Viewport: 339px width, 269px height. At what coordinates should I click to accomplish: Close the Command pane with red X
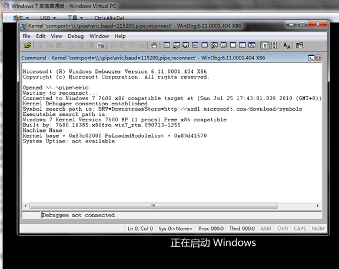(318, 58)
